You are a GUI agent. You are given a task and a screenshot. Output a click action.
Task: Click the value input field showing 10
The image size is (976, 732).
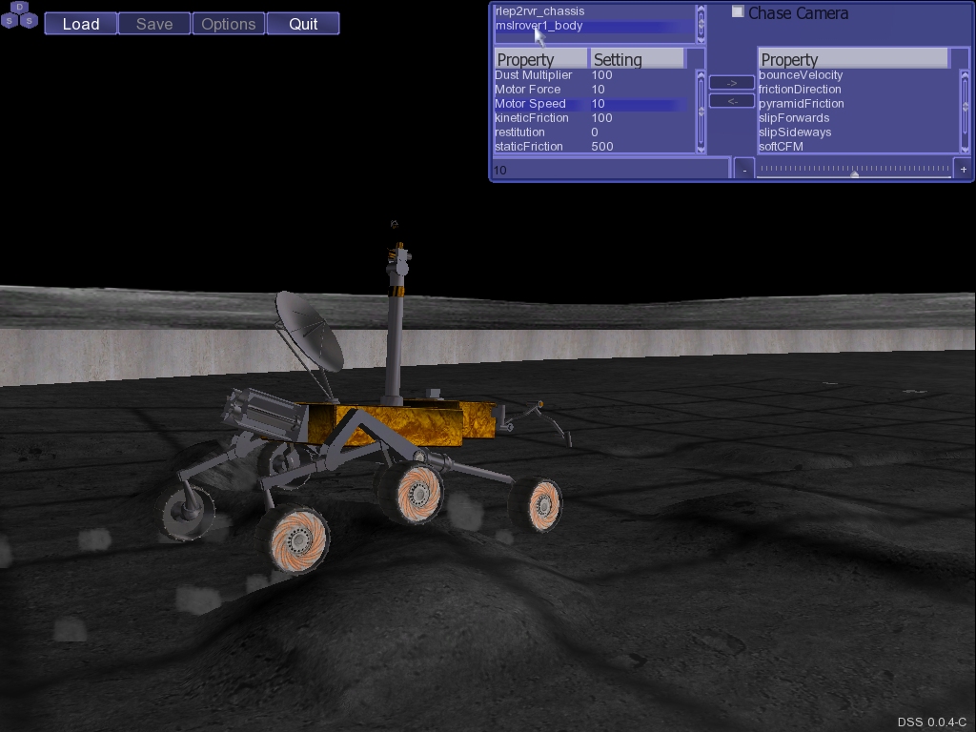click(x=610, y=170)
